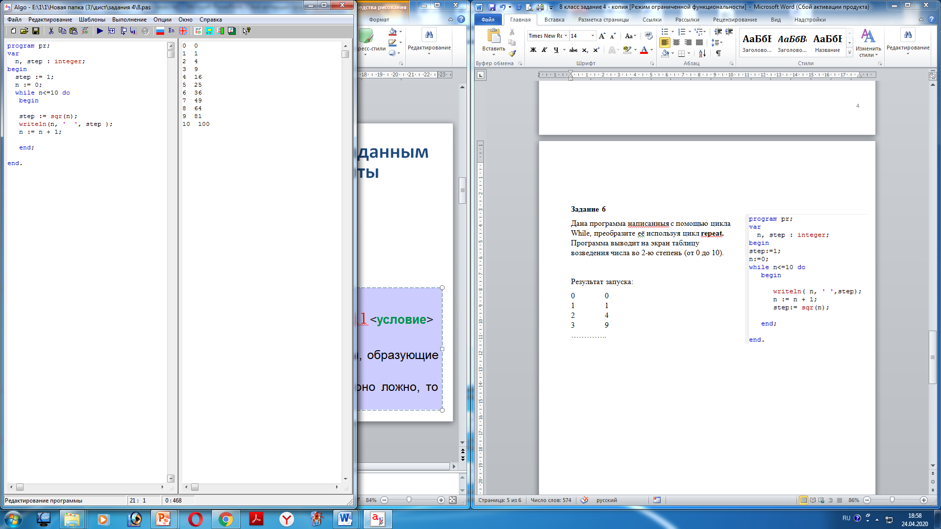
Task: Open a file using the folder icon in Algo
Action: tap(24, 31)
